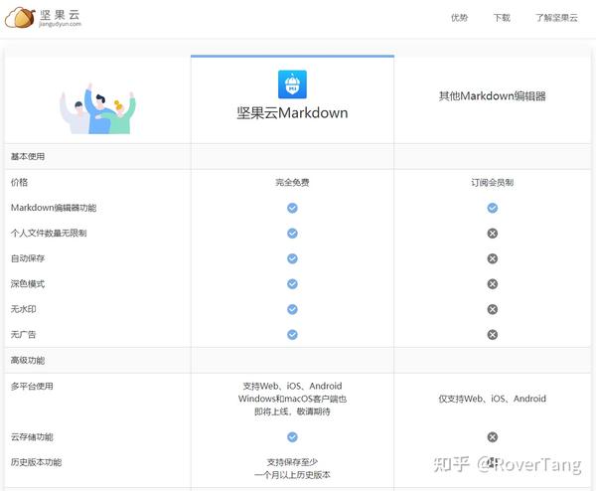Click other editors cross for 无水印

493,309
